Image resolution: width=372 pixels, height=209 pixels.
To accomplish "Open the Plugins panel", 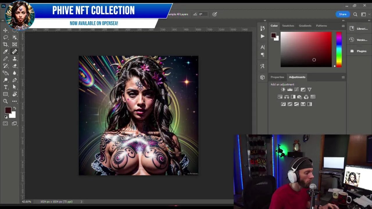I will (x=359, y=51).
